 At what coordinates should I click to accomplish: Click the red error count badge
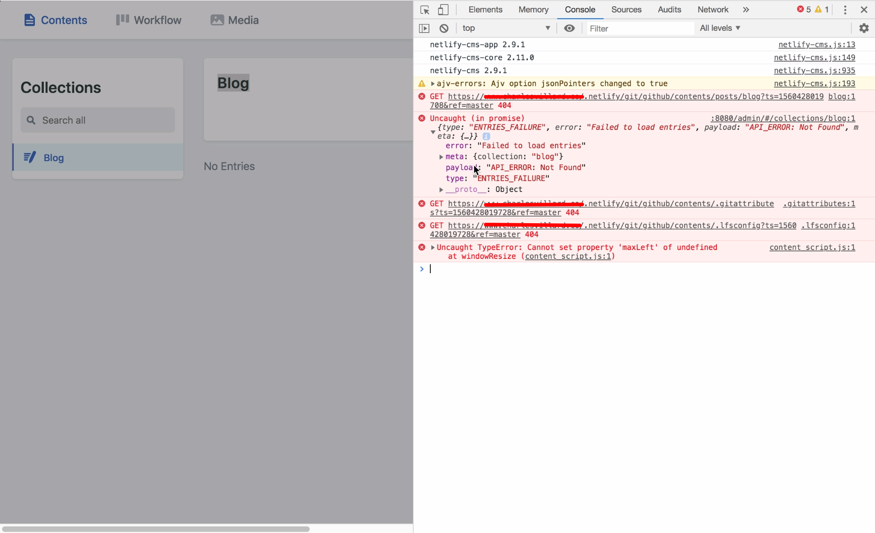(804, 9)
